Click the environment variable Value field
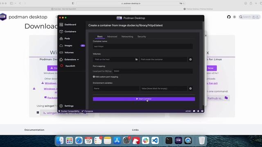 click(163, 89)
